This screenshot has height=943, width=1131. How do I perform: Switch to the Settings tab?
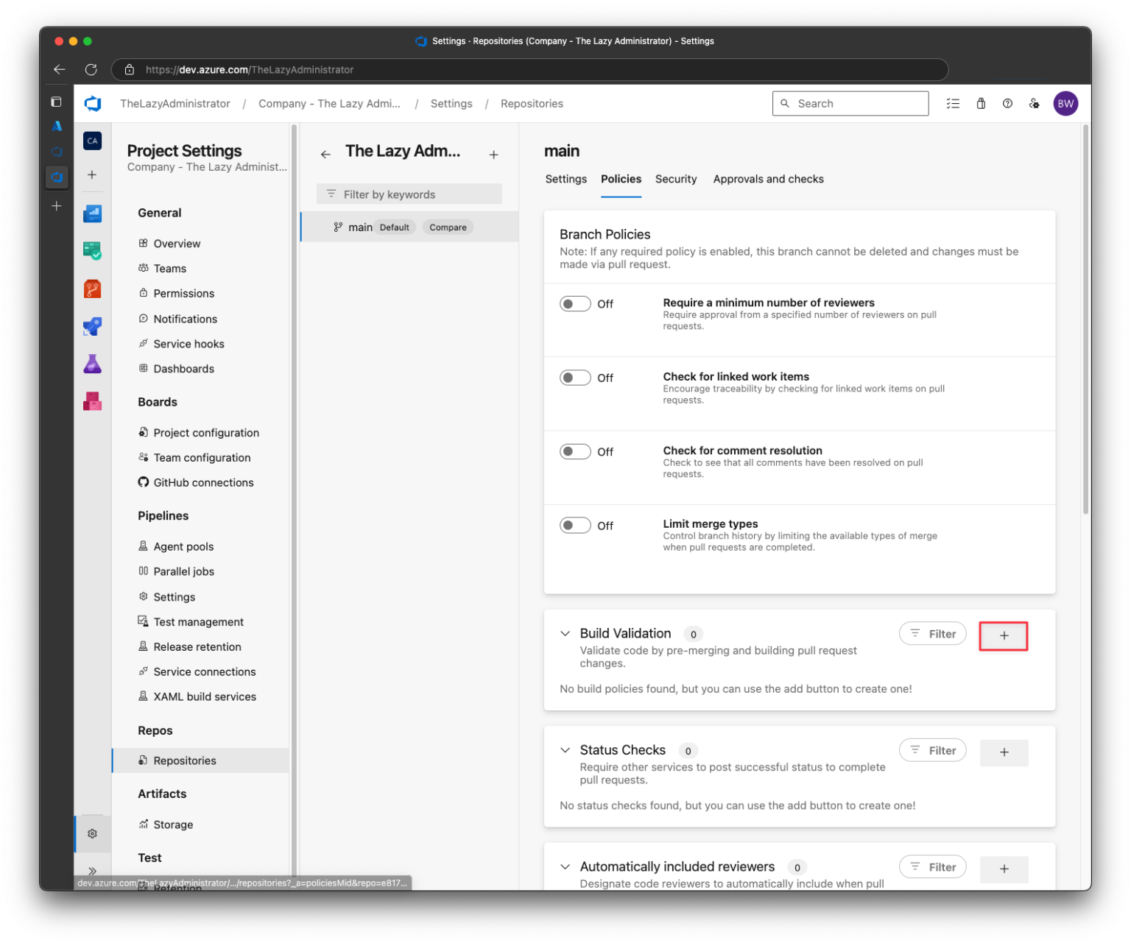[565, 179]
